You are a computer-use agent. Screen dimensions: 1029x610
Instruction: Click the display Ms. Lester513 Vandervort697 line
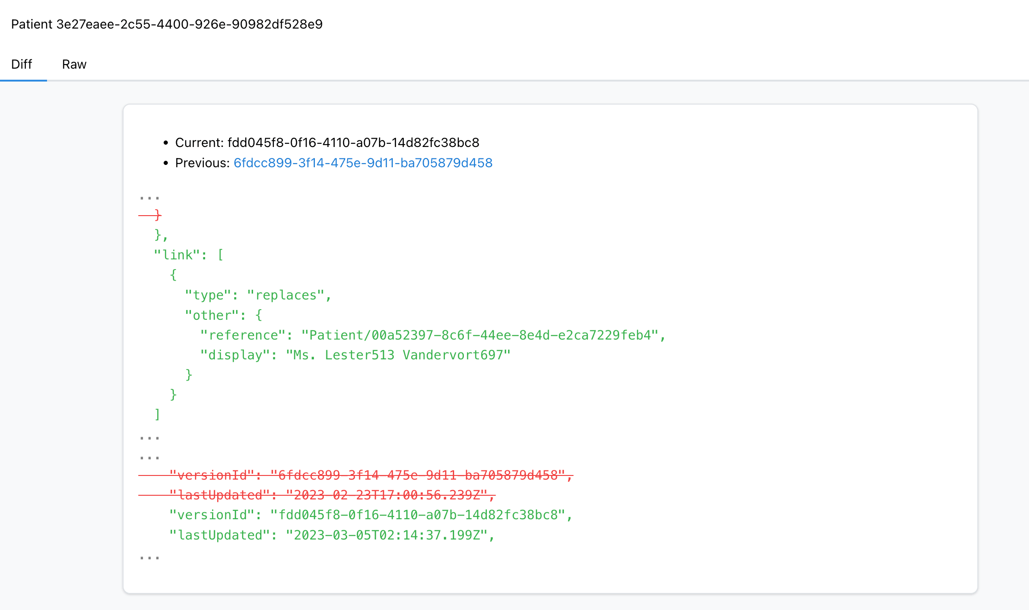tap(355, 355)
